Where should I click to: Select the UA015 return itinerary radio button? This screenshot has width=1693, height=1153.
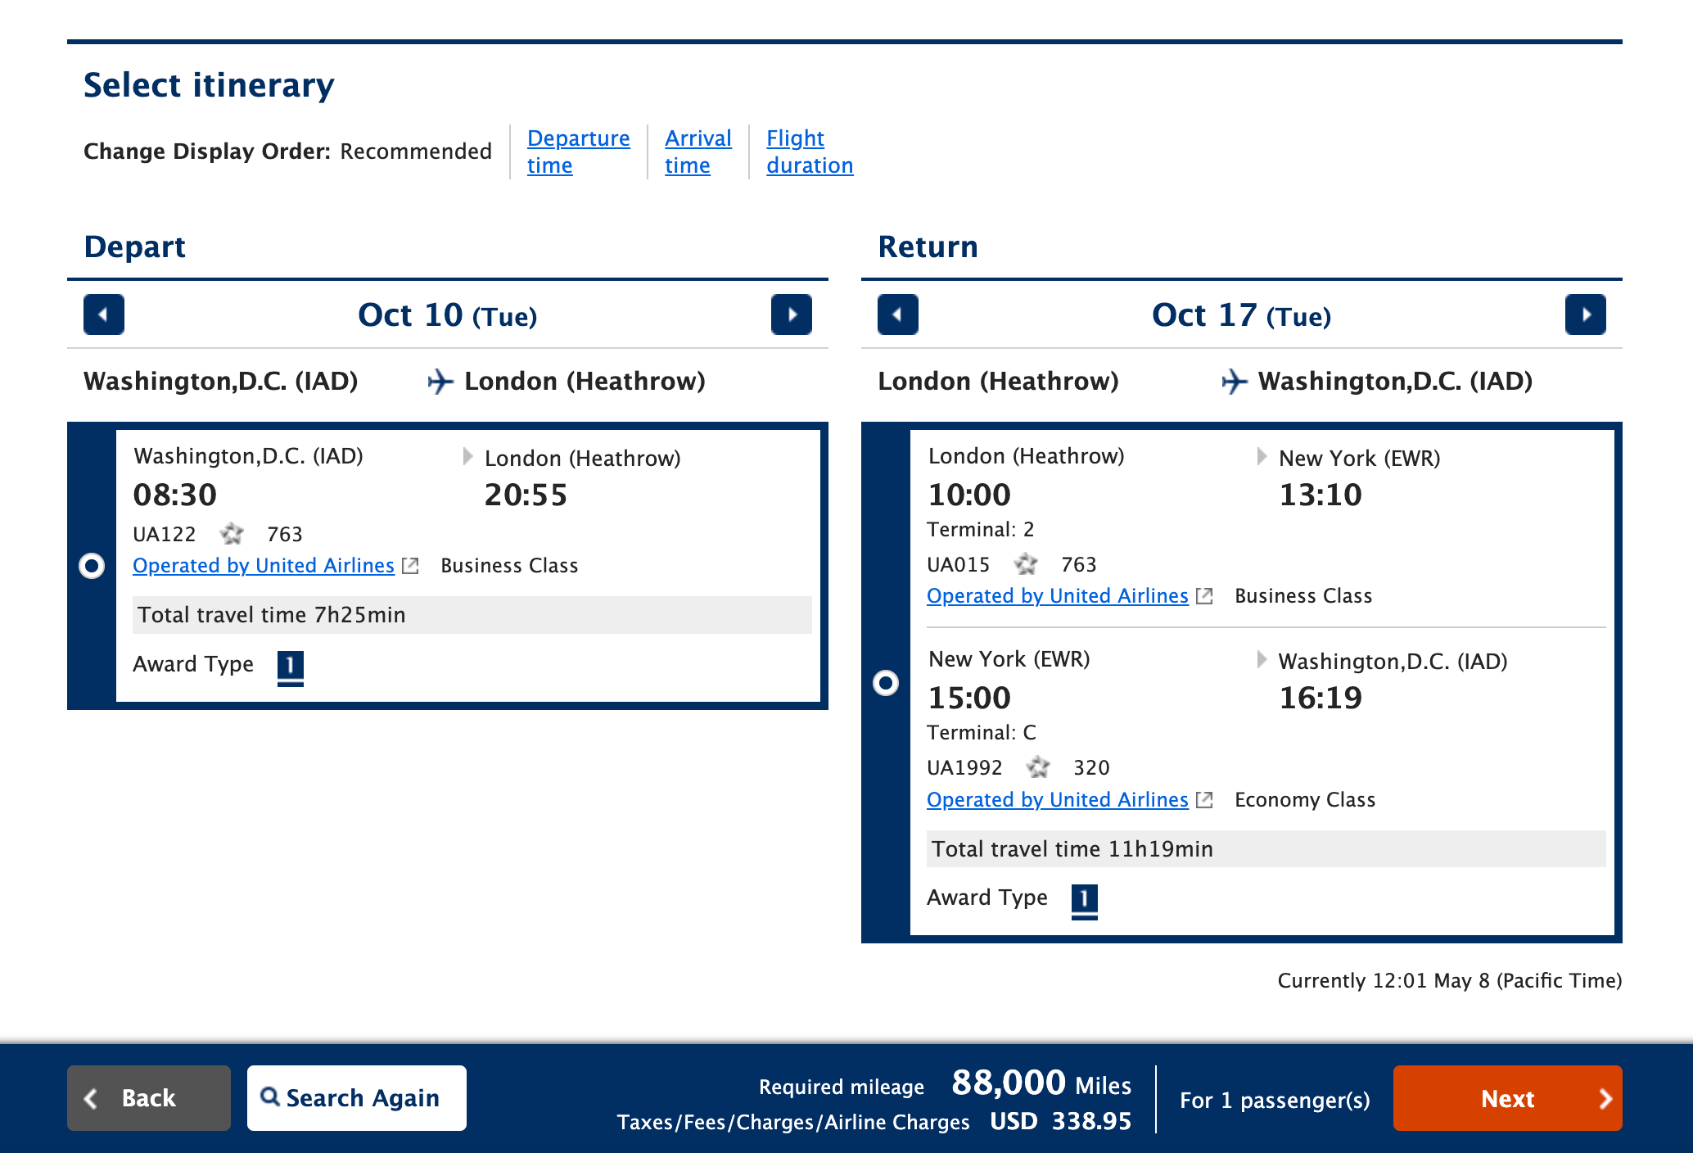886,683
